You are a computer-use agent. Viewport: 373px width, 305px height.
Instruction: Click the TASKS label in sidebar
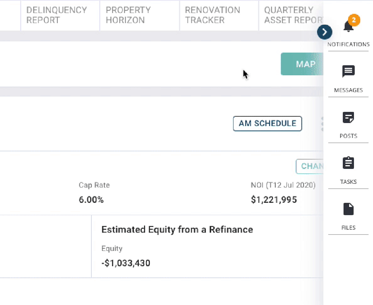348,182
